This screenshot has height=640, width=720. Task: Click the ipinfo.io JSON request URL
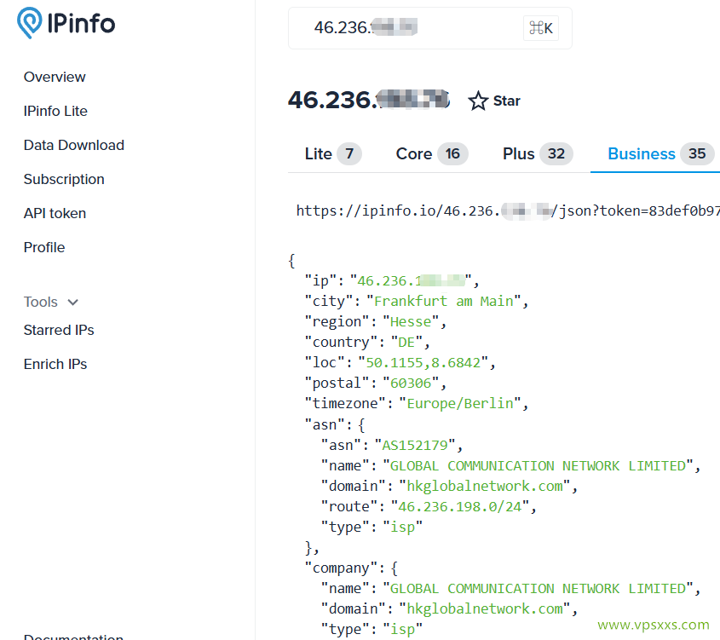[x=508, y=210]
